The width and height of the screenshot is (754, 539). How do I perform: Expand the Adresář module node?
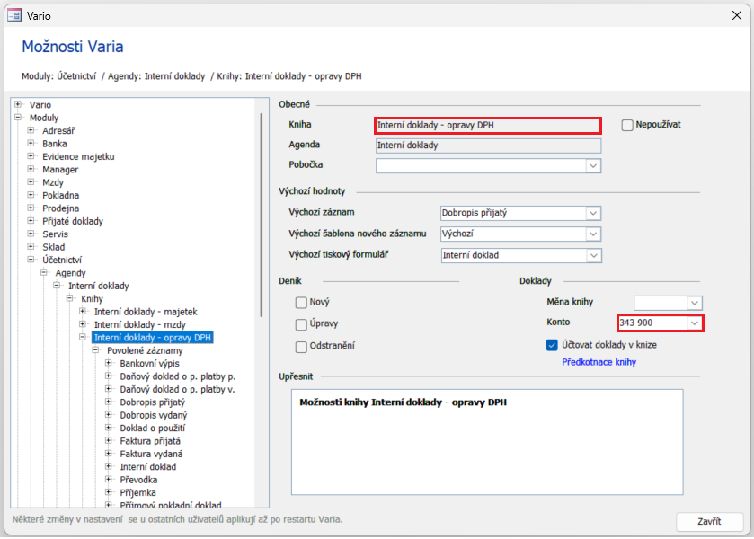pyautogui.click(x=31, y=130)
